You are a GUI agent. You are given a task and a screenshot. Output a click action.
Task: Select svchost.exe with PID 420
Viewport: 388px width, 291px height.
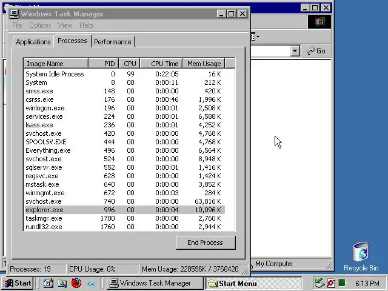[x=124, y=133]
